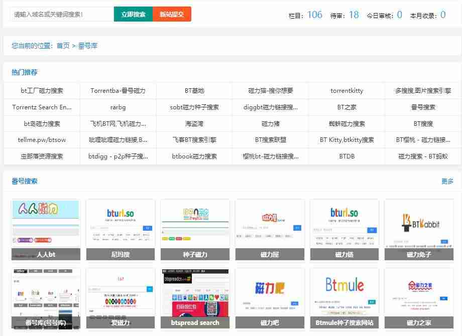This screenshot has height=336, width=462.
Task: Open the 番号搜索 table link
Action: coord(423,107)
